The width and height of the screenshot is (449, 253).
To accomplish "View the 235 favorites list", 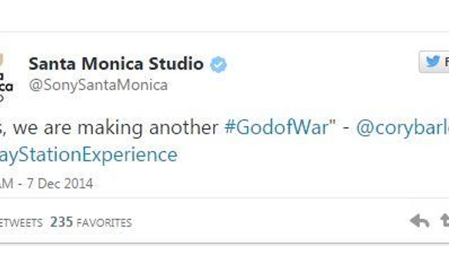I will click(x=90, y=222).
